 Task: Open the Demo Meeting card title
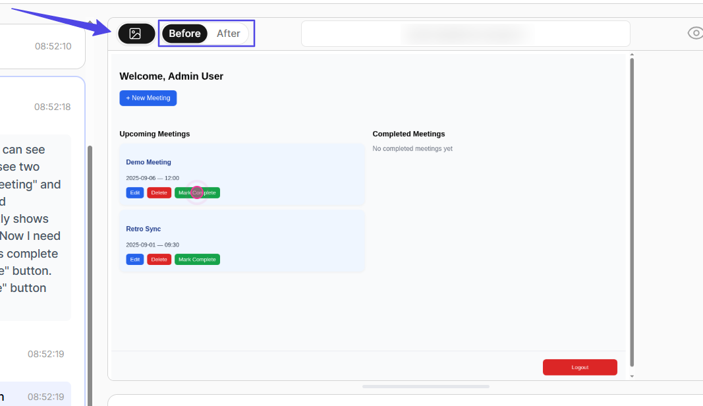148,162
